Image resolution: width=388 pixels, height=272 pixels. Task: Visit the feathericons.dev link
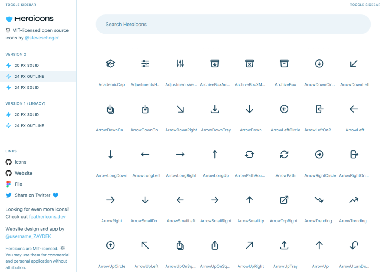47,217
